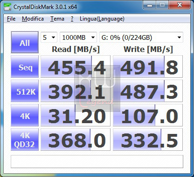Select 4K QD32 read result 368.0
194x177 pixels.
[x=76, y=140]
